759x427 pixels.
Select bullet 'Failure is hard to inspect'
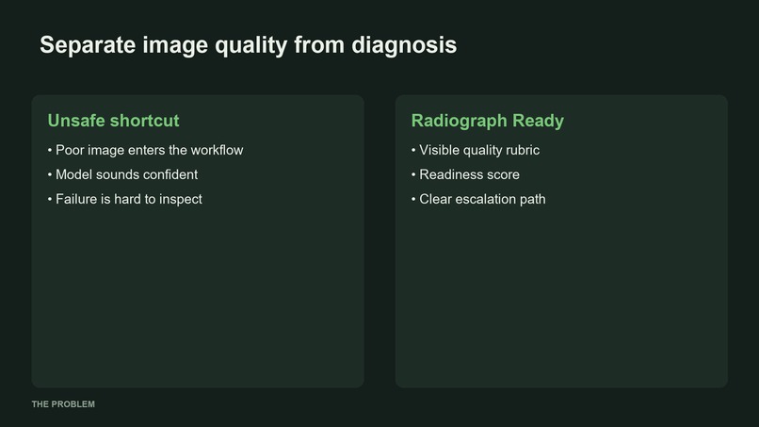point(125,199)
